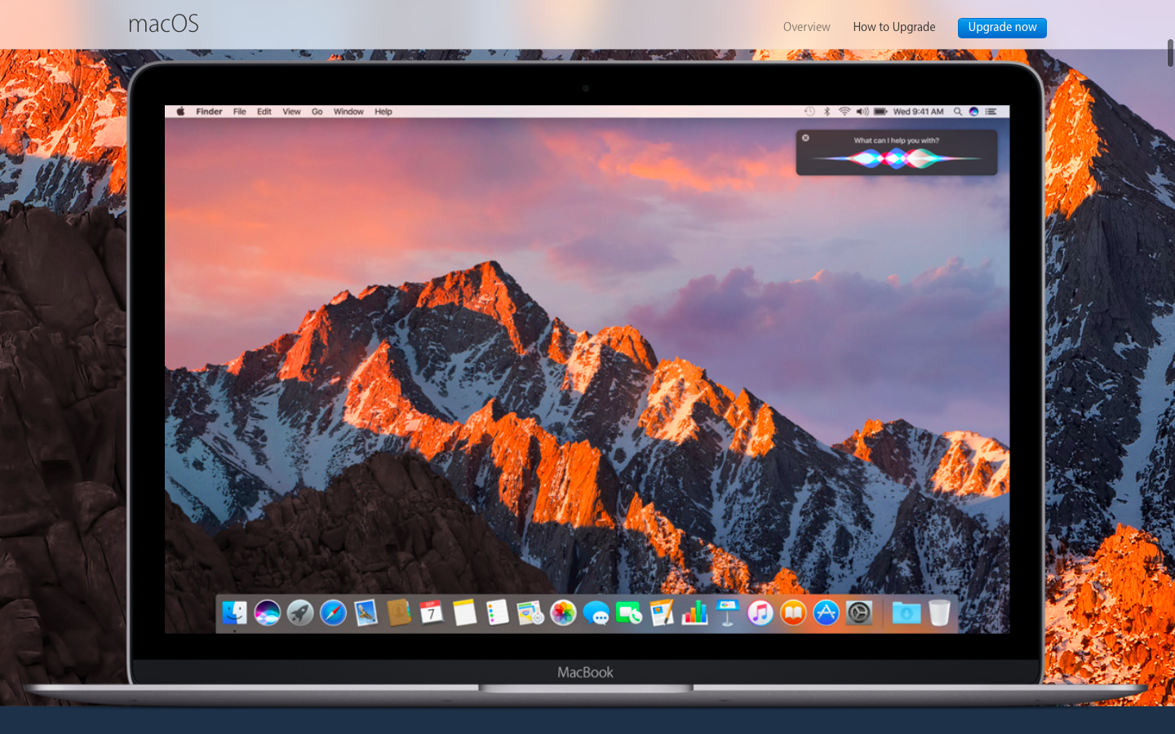The image size is (1175, 734).
Task: Open Contacts book icon in dock
Action: pos(399,612)
